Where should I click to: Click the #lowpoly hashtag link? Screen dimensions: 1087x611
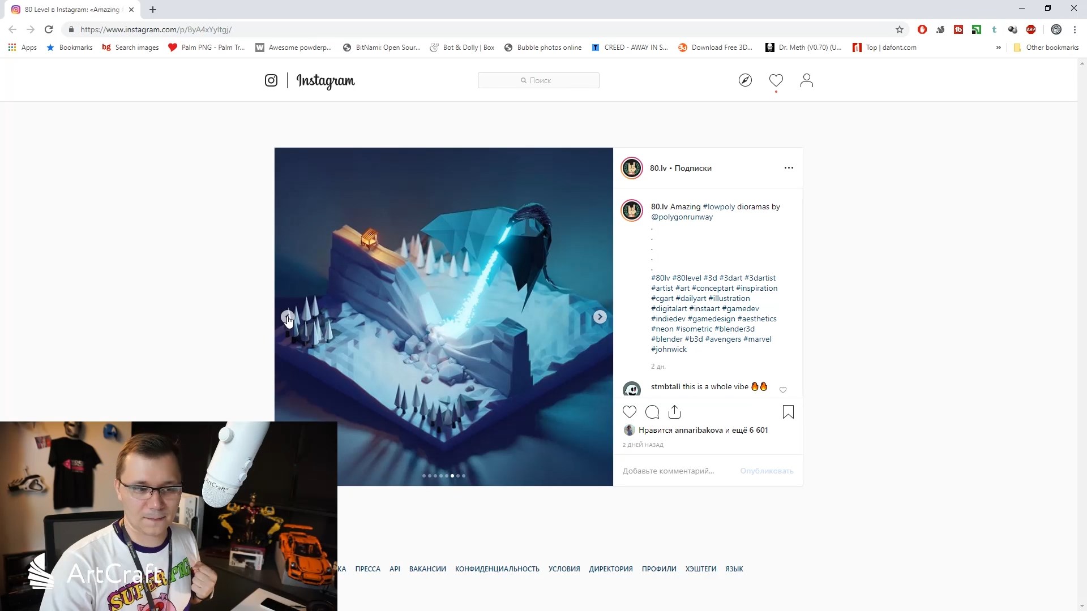[718, 206]
